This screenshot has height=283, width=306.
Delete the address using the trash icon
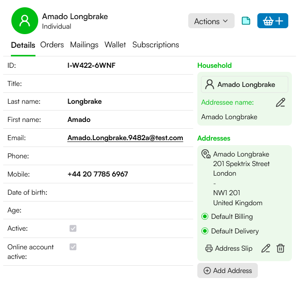pyautogui.click(x=281, y=248)
